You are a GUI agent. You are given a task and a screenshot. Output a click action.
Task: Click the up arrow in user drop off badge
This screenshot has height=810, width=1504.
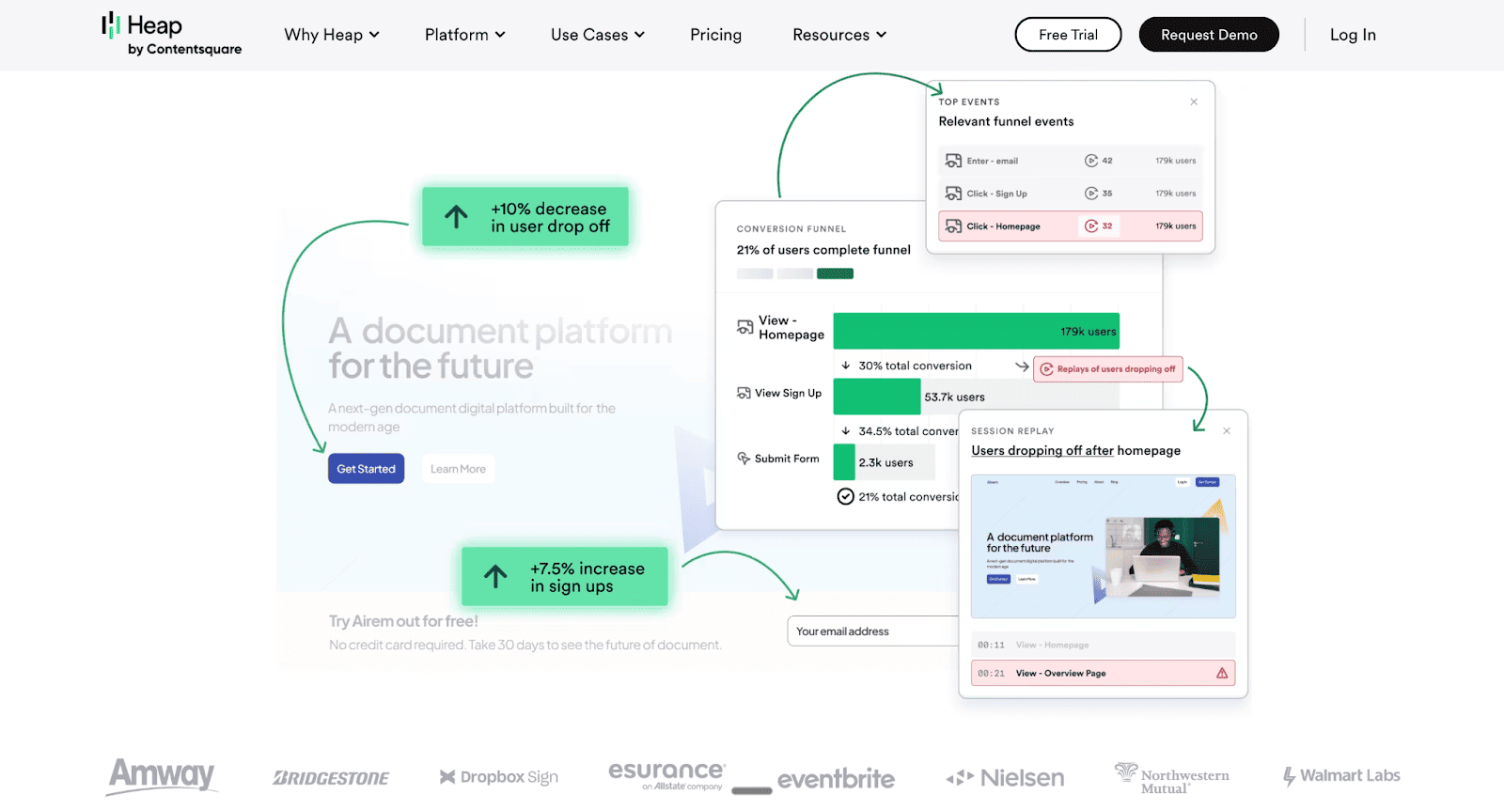[x=456, y=217]
